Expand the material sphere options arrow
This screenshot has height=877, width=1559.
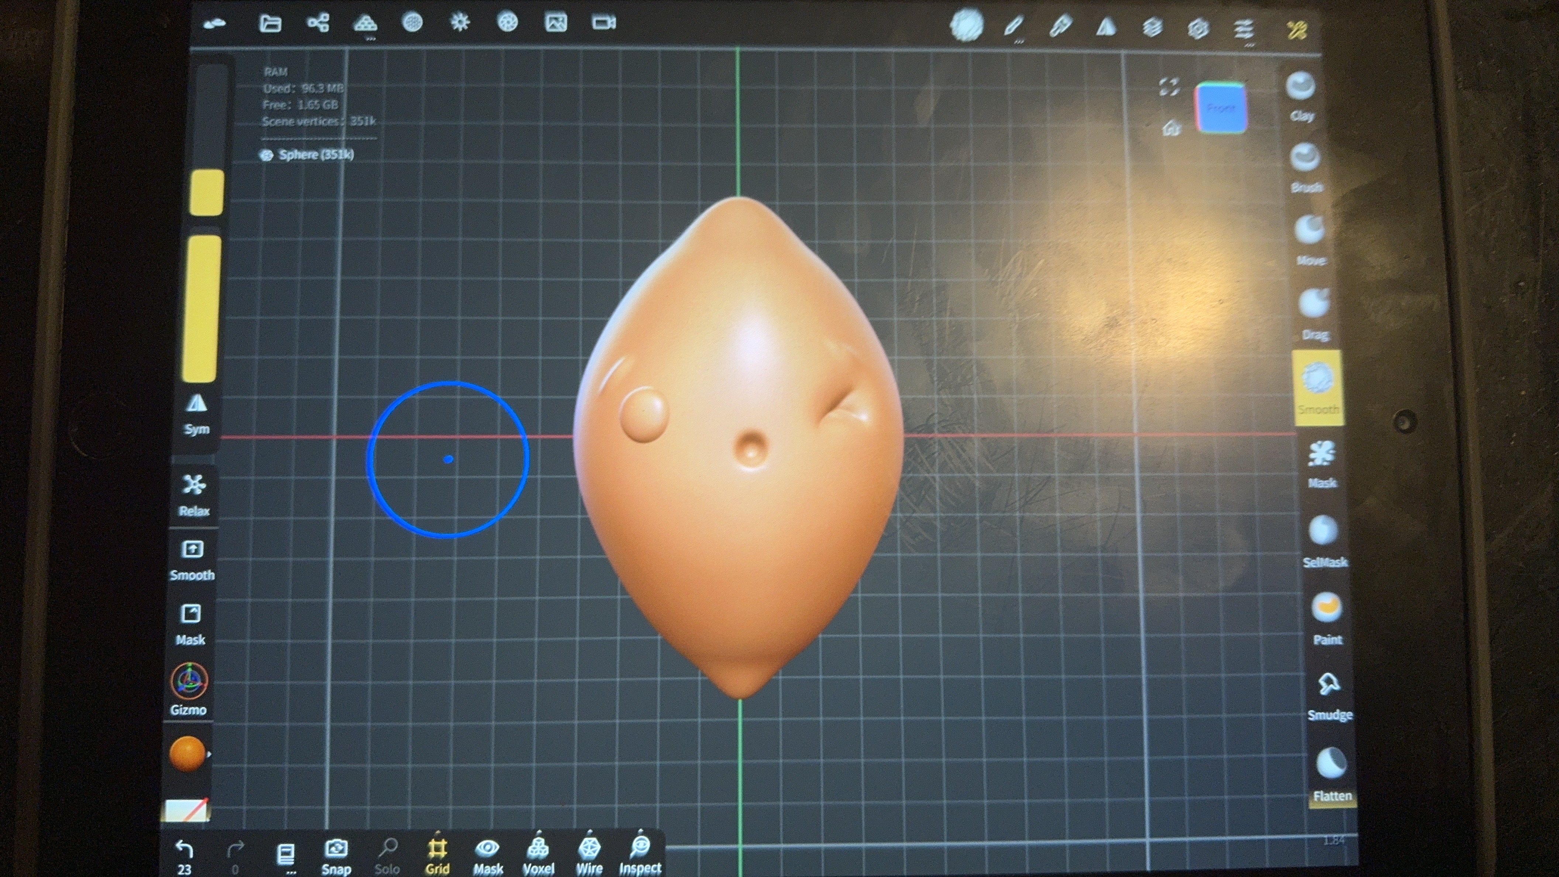pos(210,755)
